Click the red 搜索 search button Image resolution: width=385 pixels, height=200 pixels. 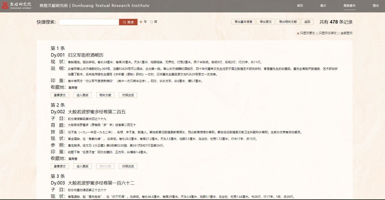click(128, 22)
